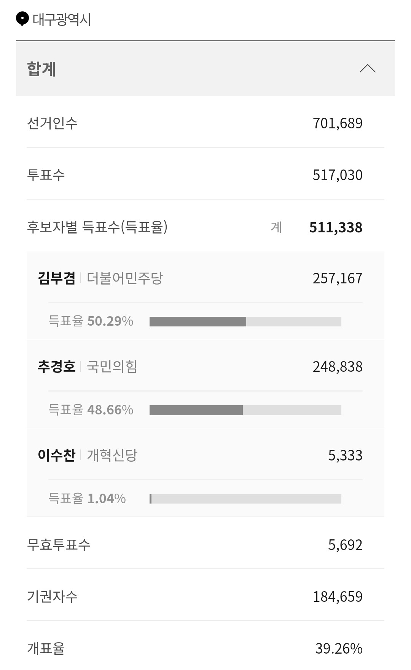Viewport: 411px width, 670px height.
Task: Click the location pin icon beside 대구광역시
Action: [x=22, y=19]
